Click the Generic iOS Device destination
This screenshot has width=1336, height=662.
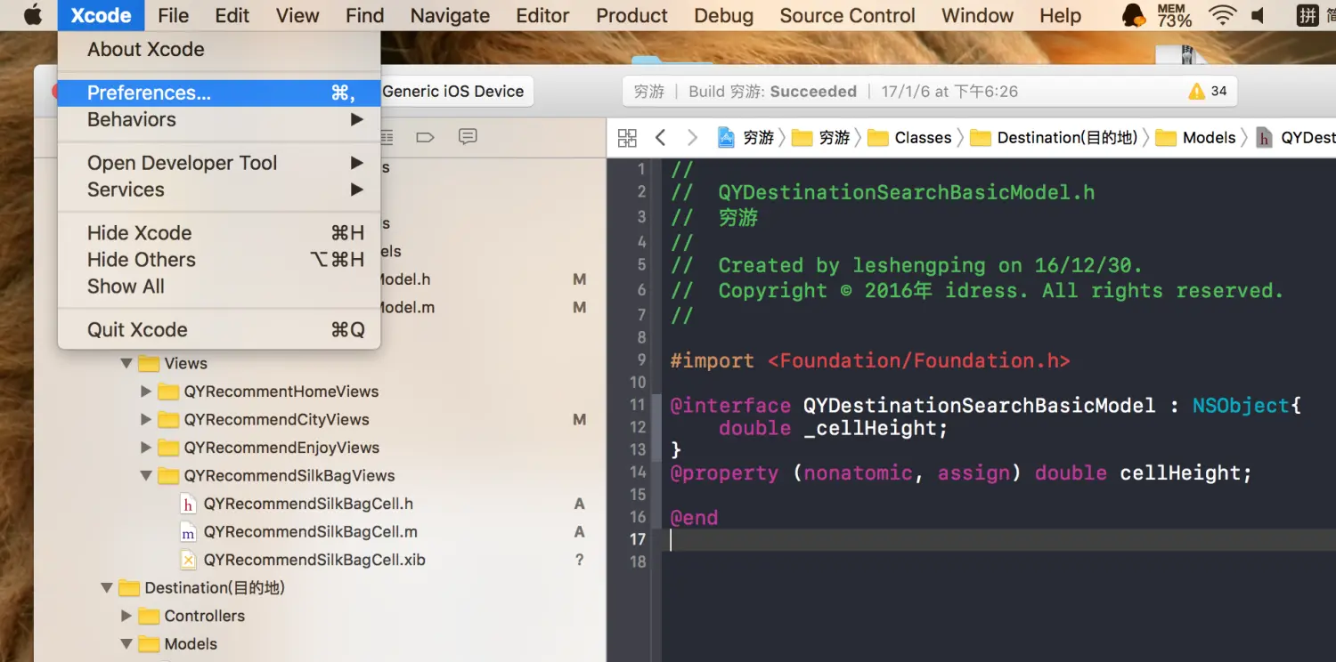point(453,91)
